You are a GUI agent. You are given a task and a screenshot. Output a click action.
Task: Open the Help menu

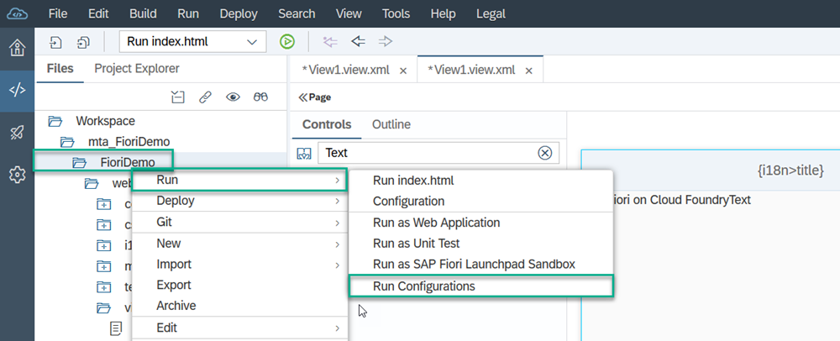tap(443, 14)
